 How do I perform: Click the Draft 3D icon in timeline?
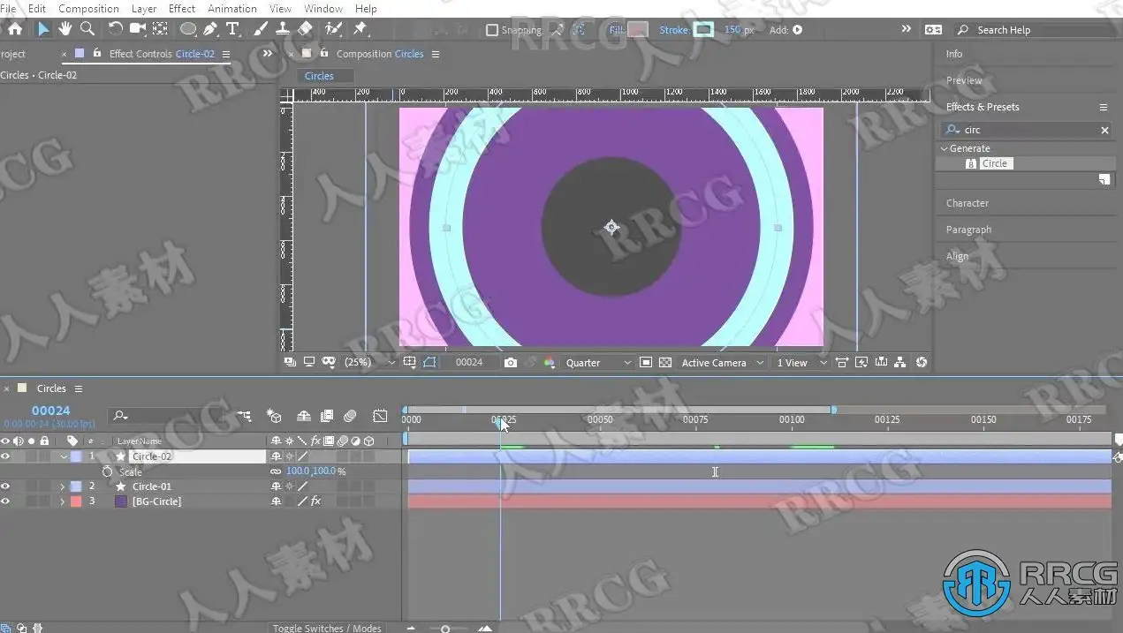pyautogui.click(x=275, y=416)
